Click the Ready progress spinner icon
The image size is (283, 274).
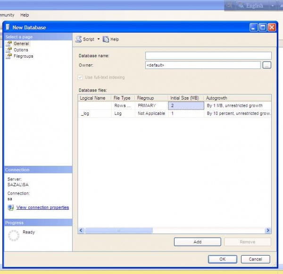point(14,235)
